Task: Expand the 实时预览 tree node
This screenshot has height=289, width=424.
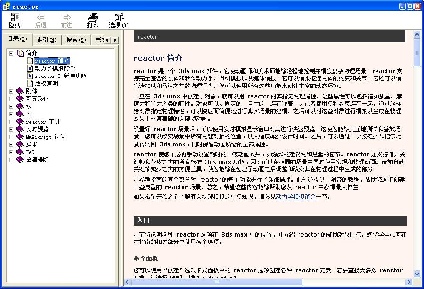Action: (x=11, y=129)
